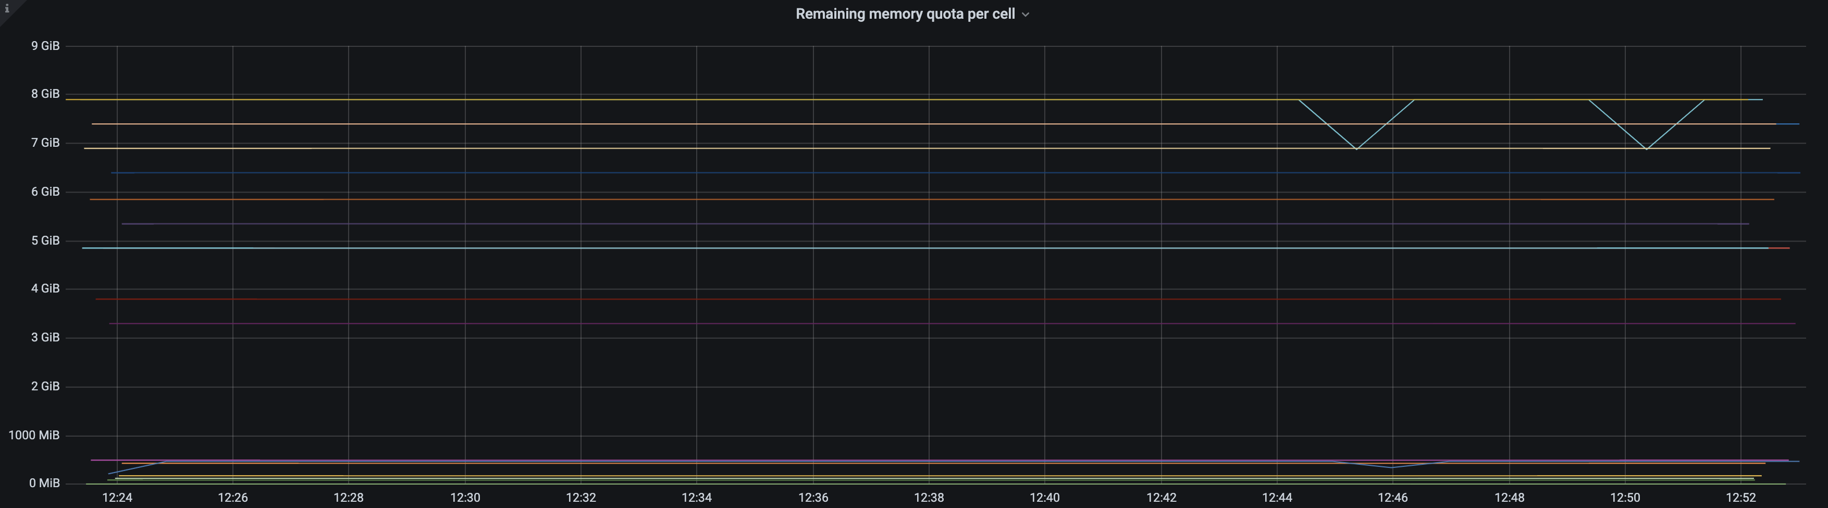Click the 12:38 time axis label

930,498
